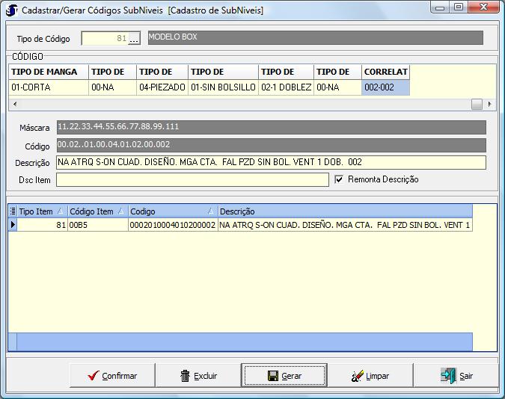Toggle the Remonta Descrição checkbox
Viewport: 505px width, 399px height.
click(339, 179)
